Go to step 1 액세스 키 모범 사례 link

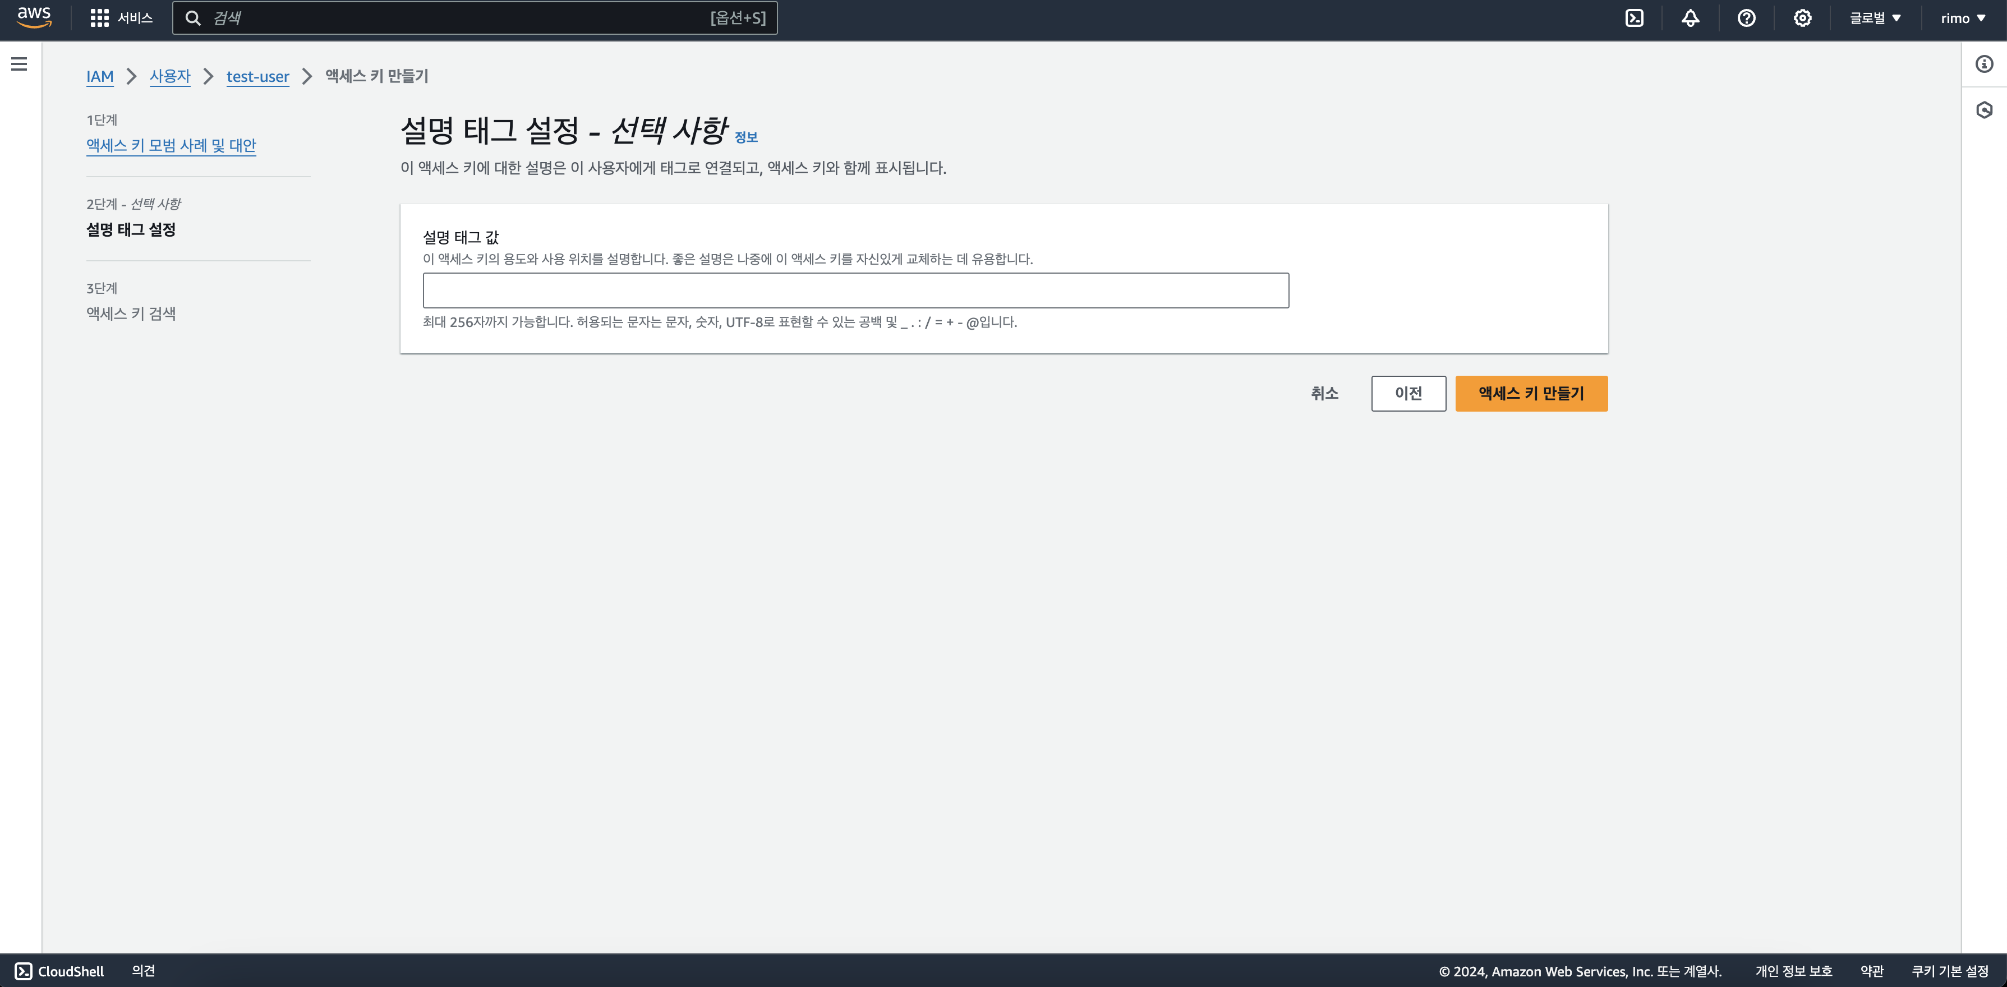tap(171, 146)
